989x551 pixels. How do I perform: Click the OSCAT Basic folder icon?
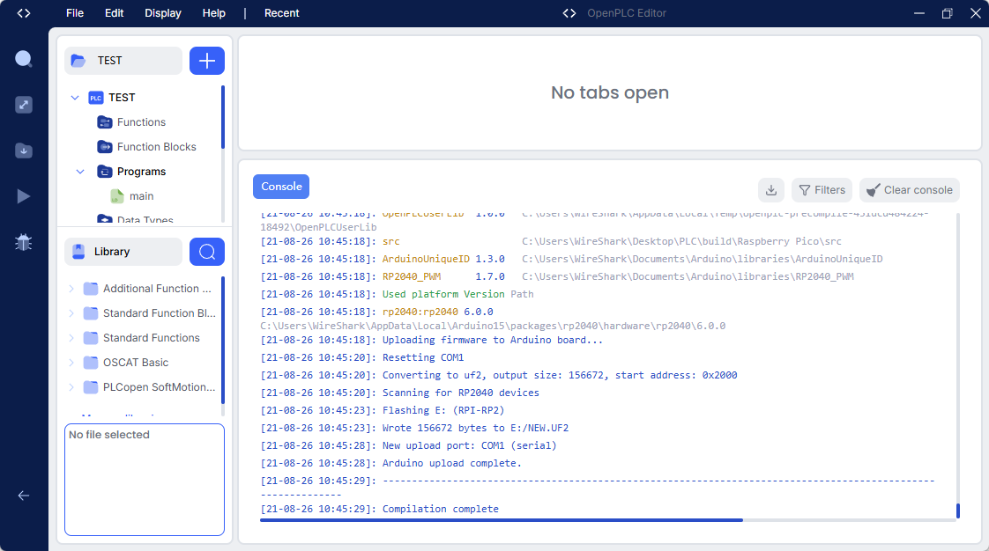(91, 363)
